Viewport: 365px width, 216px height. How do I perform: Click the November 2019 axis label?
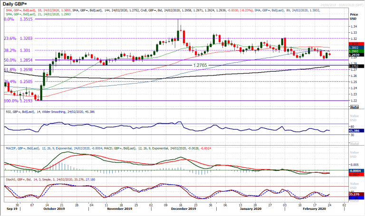click(x=119, y=209)
